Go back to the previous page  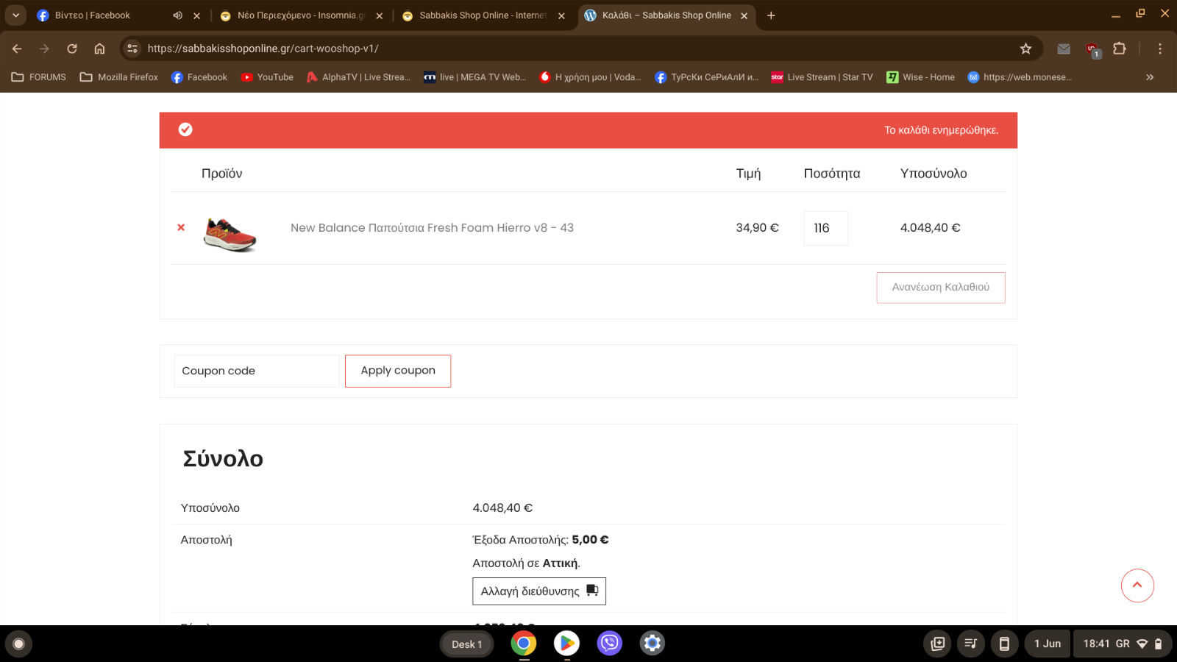click(x=17, y=49)
